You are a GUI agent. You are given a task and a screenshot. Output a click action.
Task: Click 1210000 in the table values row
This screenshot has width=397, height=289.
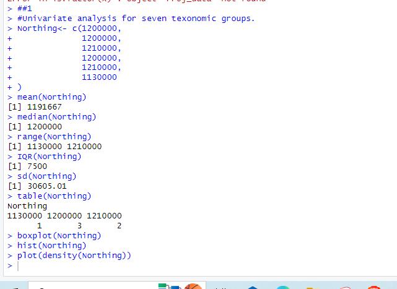pyautogui.click(x=104, y=216)
